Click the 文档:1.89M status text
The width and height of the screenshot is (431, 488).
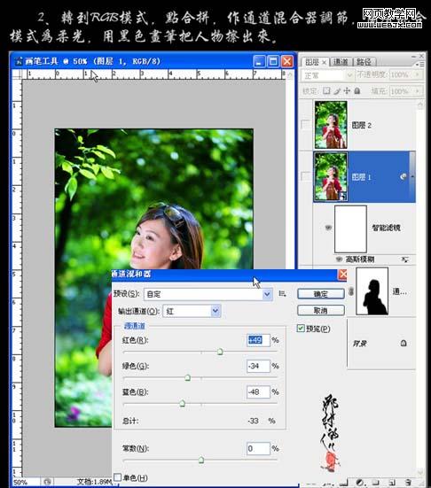pyautogui.click(x=94, y=482)
